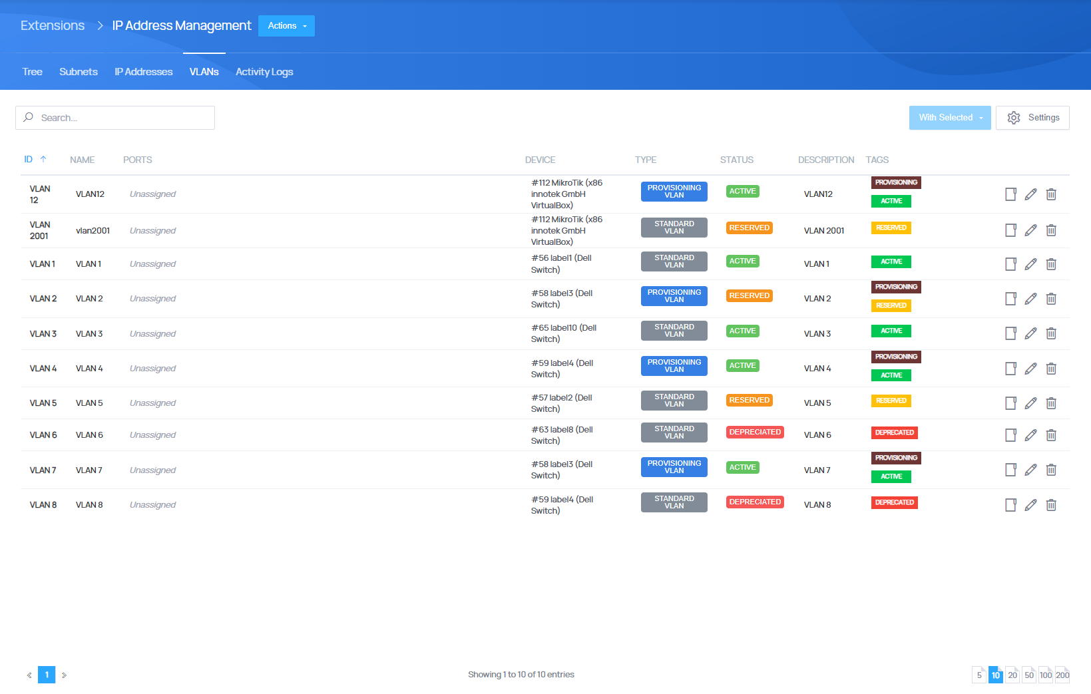
Task: Edit vlan2001 row with pencil icon
Action: coord(1030,230)
